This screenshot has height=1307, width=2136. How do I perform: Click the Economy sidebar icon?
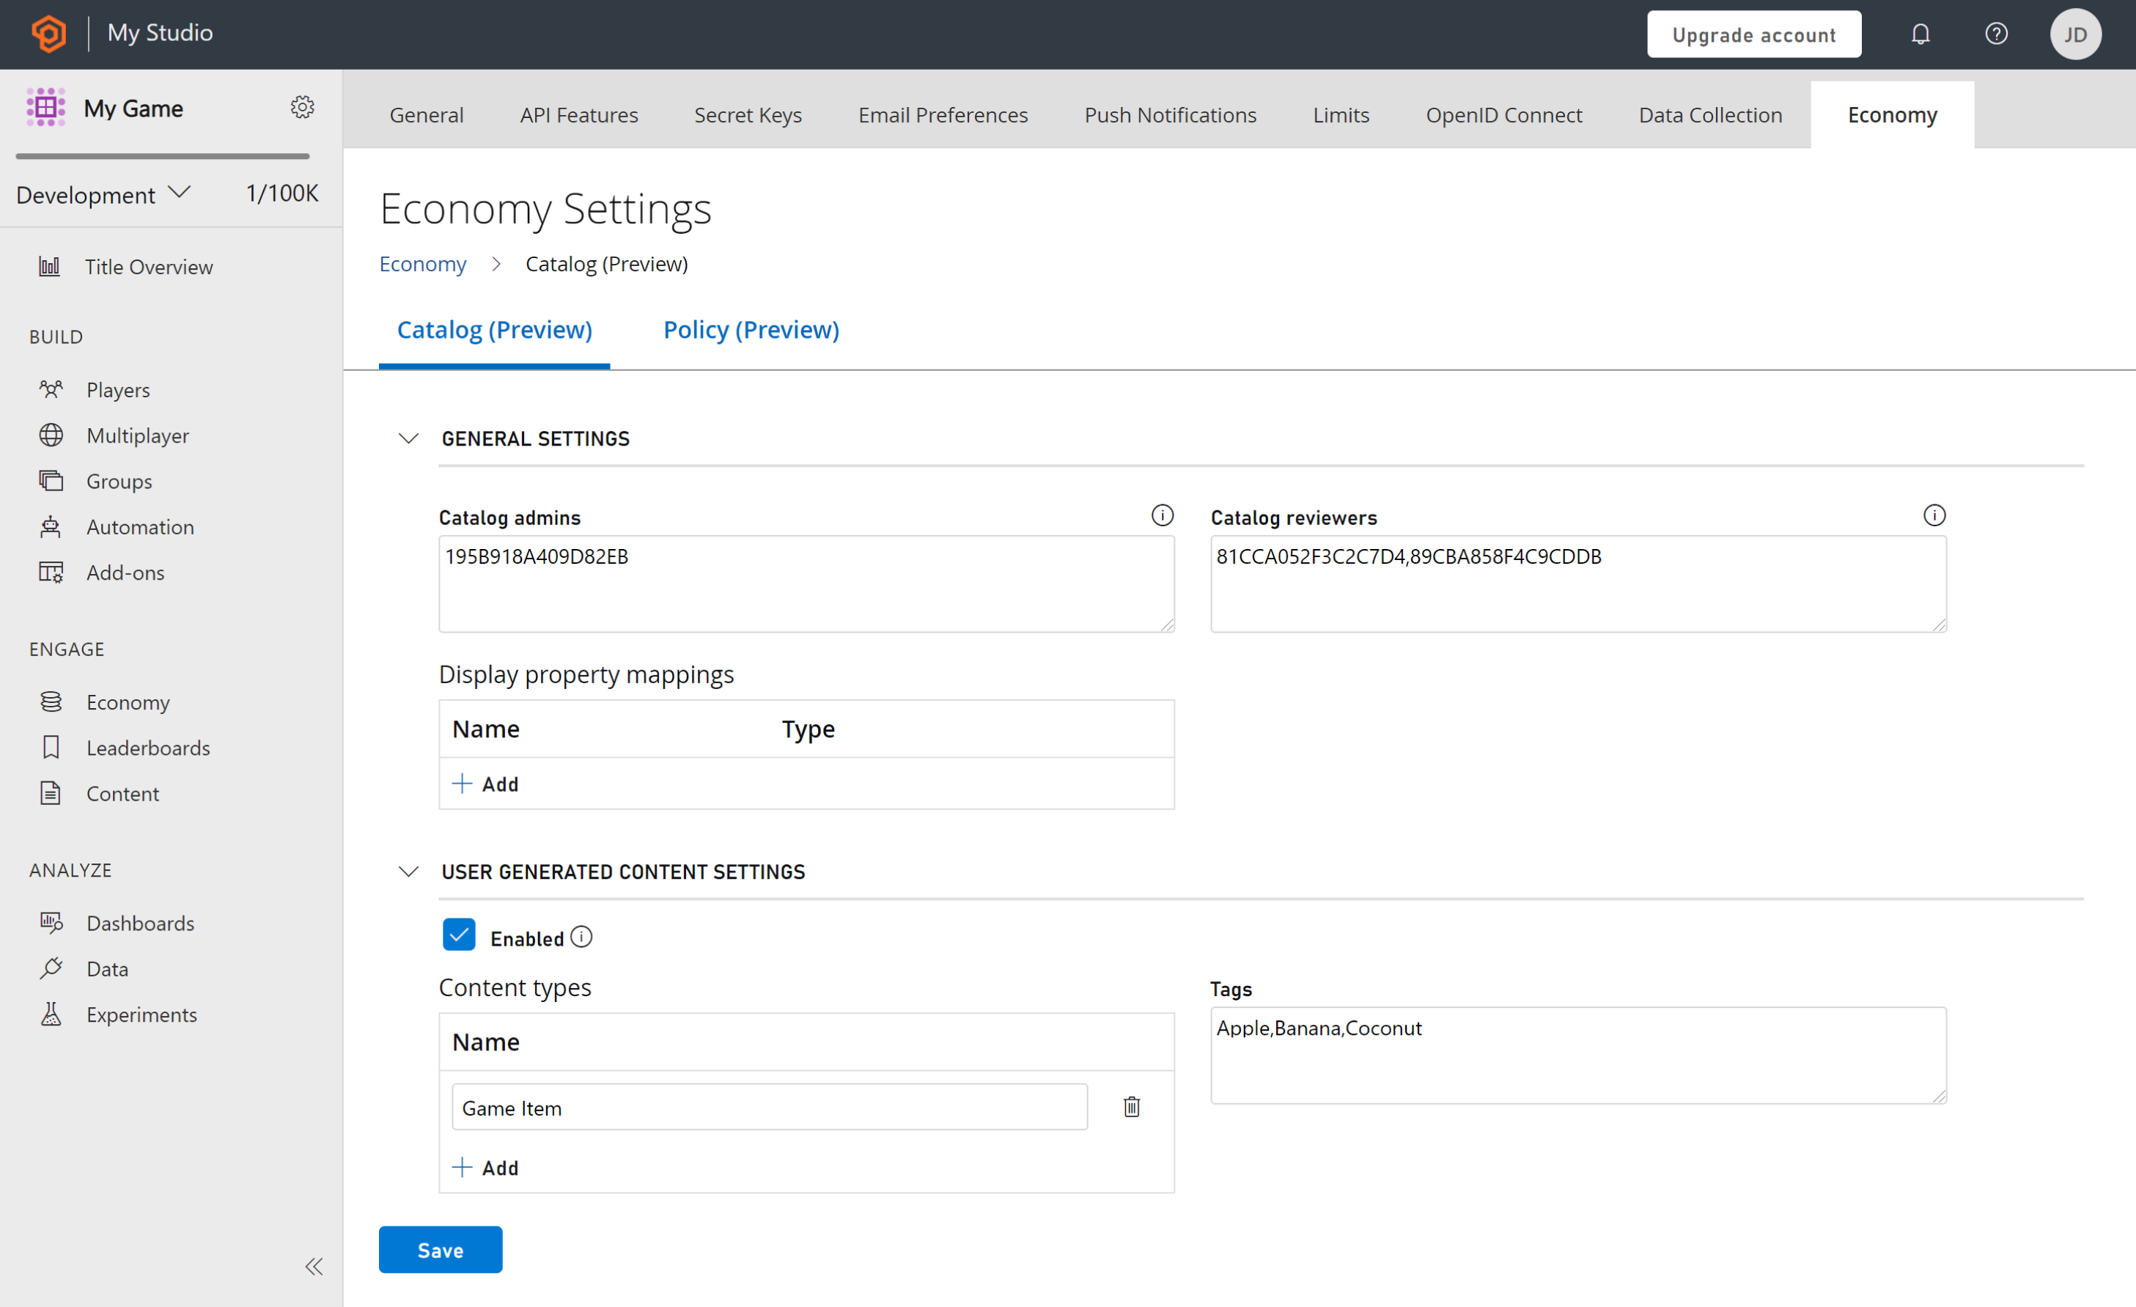pyautogui.click(x=51, y=702)
